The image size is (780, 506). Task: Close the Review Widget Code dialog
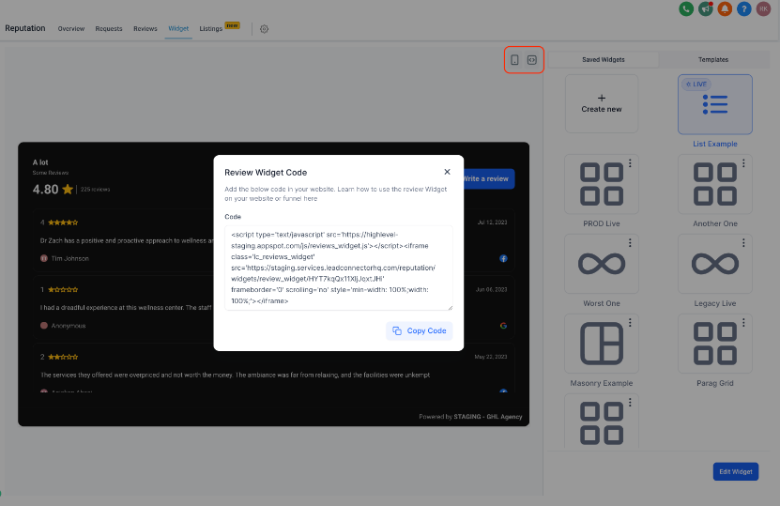(x=447, y=172)
